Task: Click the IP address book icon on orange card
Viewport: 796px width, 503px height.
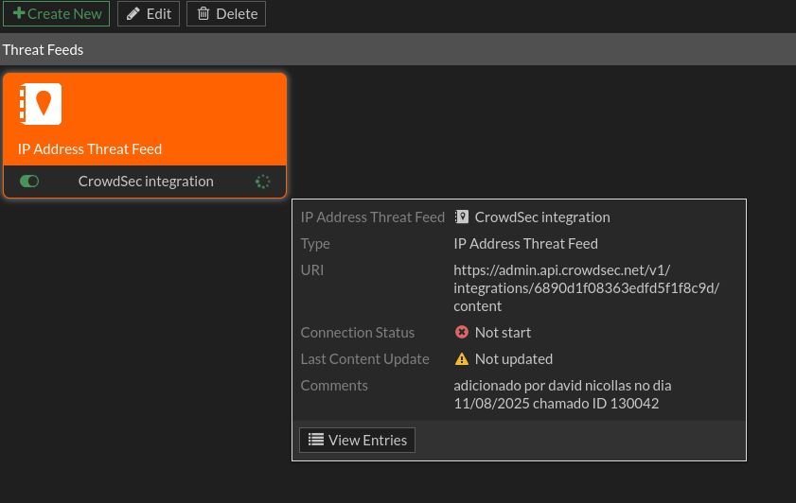Action: (x=41, y=104)
